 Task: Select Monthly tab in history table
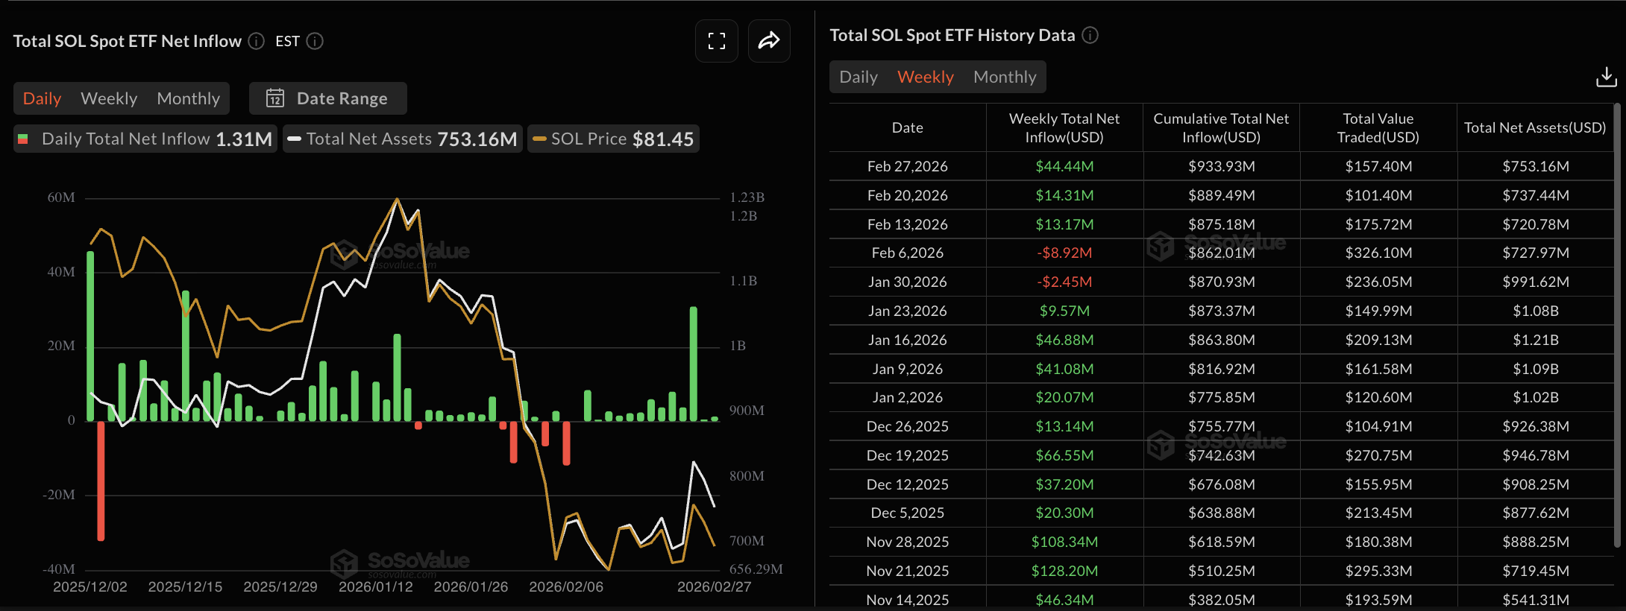pyautogui.click(x=1004, y=77)
